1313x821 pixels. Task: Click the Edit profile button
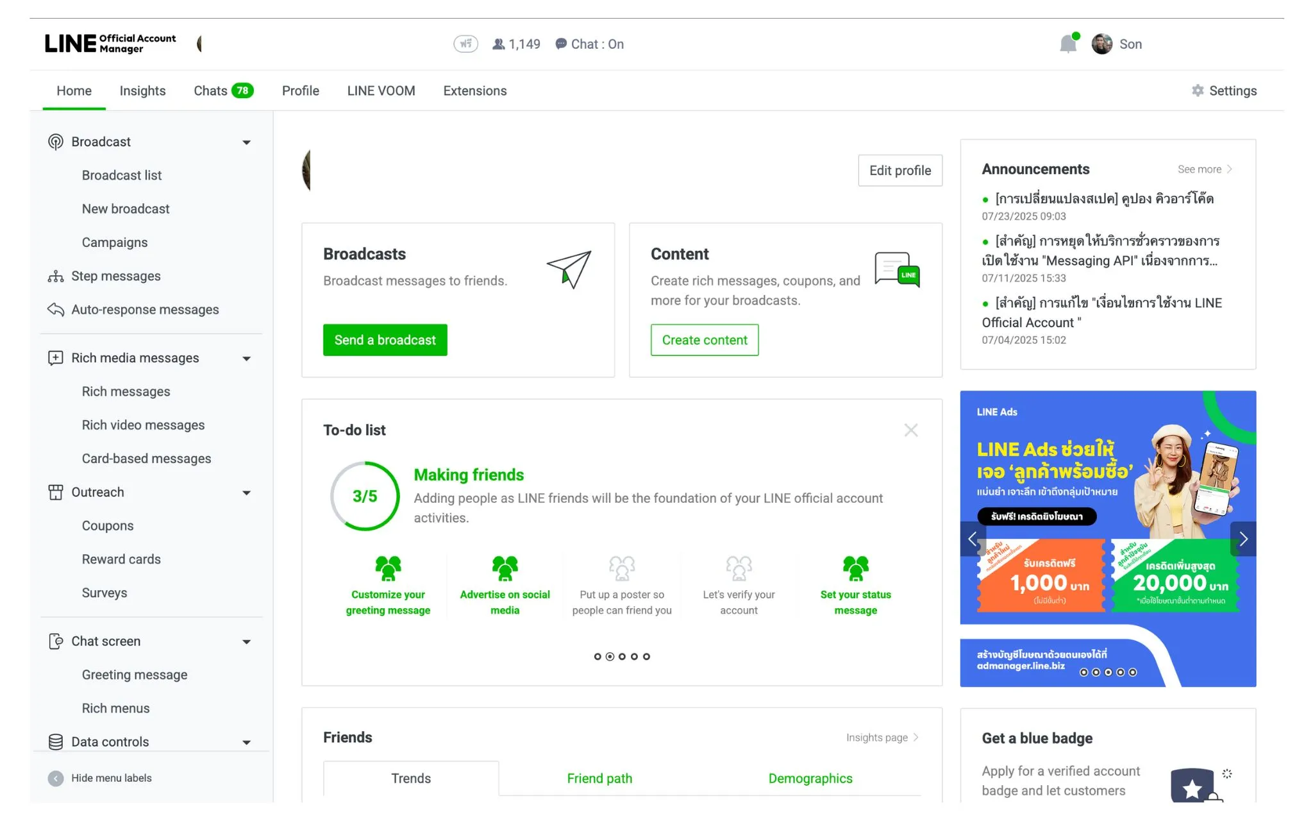coord(900,170)
